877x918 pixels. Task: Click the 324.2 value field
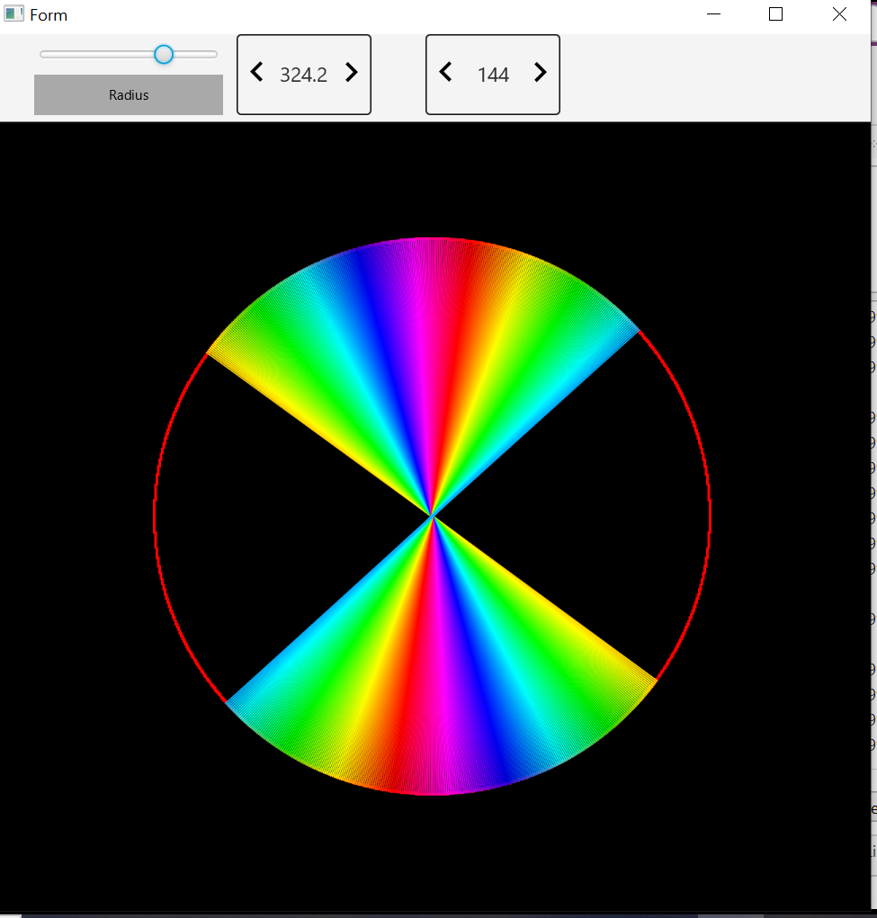click(x=303, y=75)
